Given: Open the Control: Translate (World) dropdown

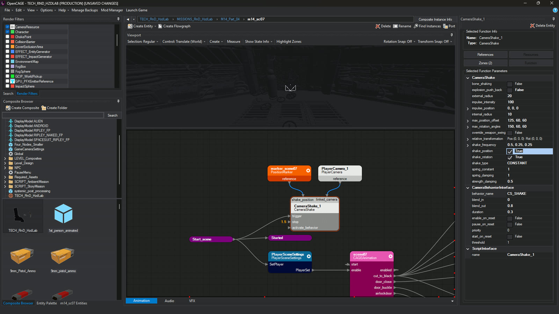Looking at the screenshot, I should click(x=184, y=42).
